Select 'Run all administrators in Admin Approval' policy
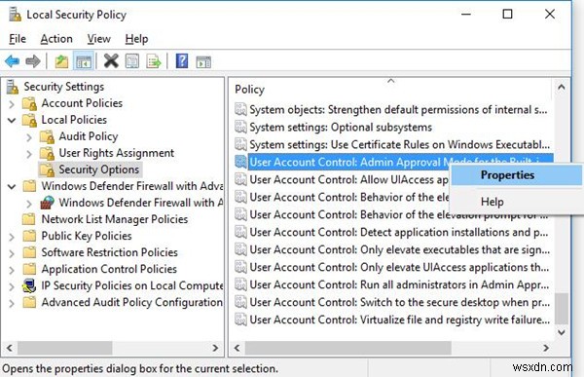The image size is (584, 377). pyautogui.click(x=399, y=284)
